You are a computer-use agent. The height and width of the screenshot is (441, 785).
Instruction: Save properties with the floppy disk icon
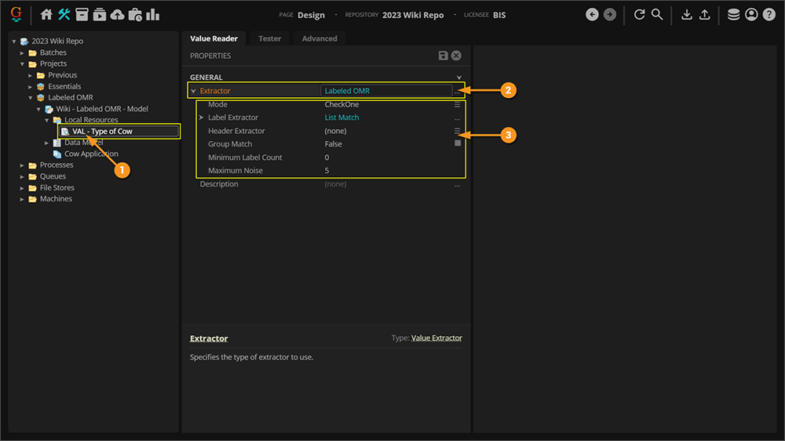pos(444,56)
